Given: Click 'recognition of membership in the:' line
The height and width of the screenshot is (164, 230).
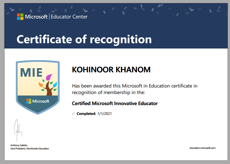Looking at the screenshot, I should point(108,93).
